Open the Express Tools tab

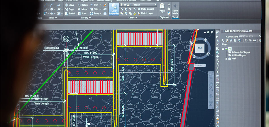point(87,1)
